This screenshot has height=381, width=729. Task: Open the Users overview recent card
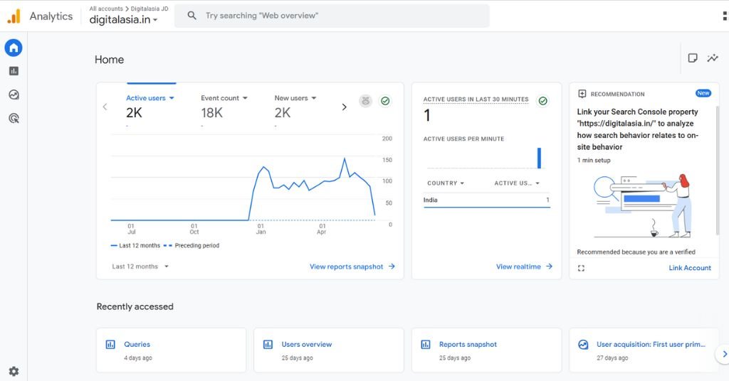coord(328,350)
